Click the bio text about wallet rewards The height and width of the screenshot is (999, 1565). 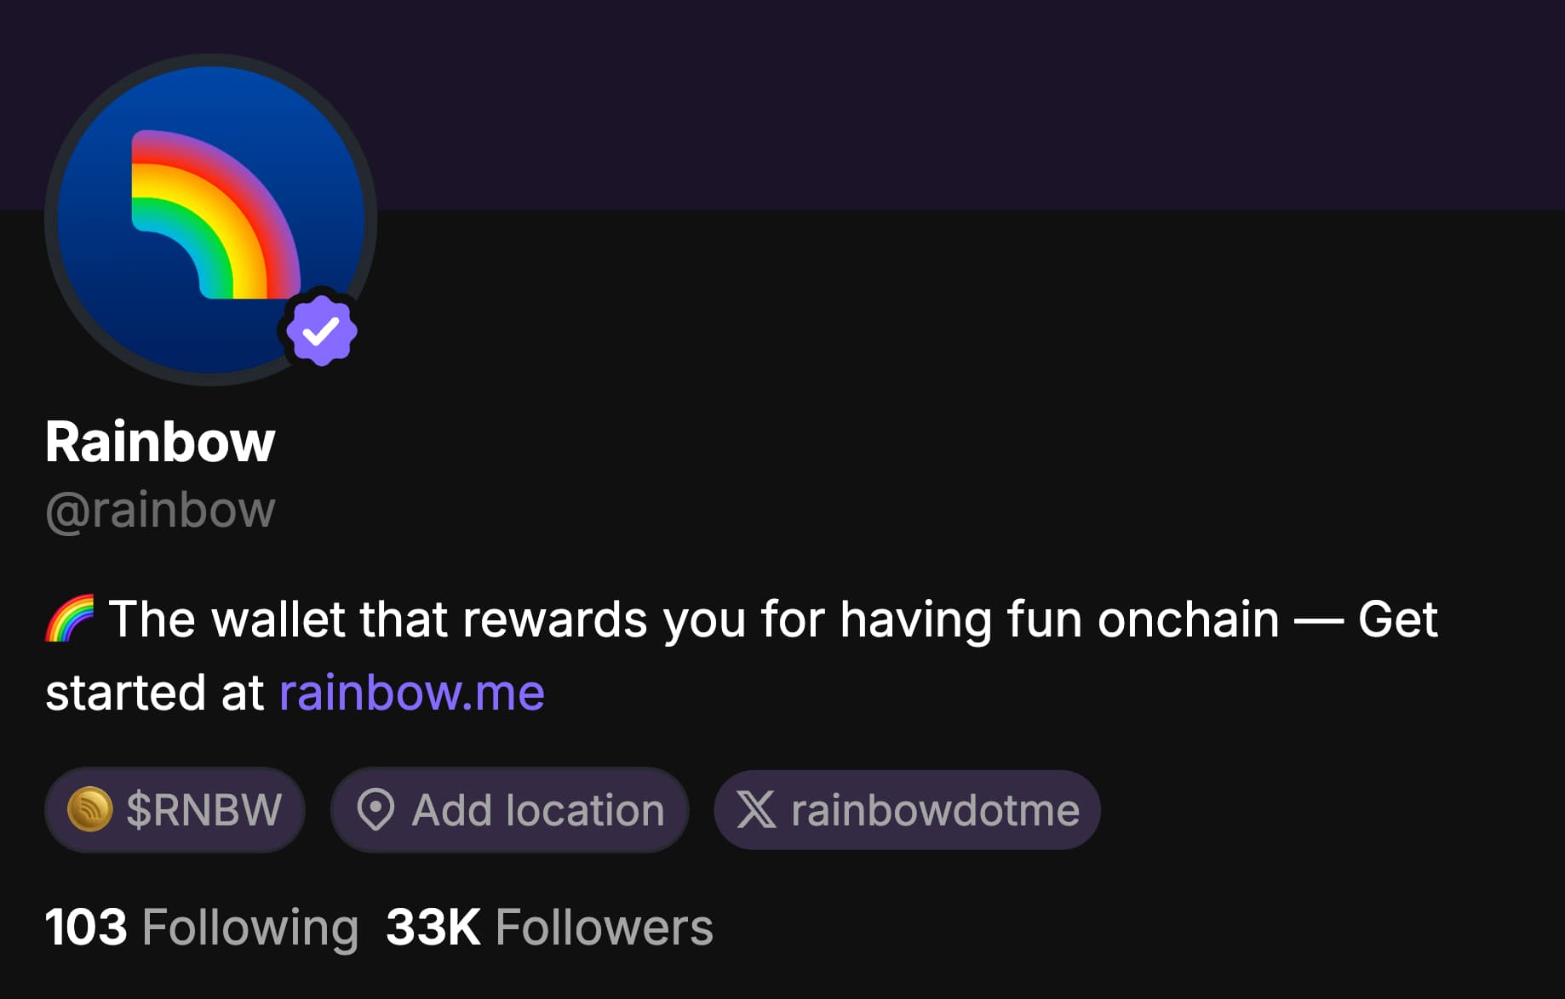766,619
